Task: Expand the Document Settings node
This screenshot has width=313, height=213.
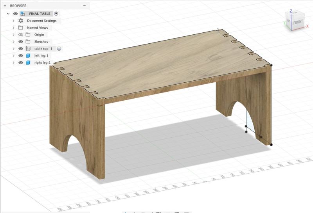Action: 13,21
